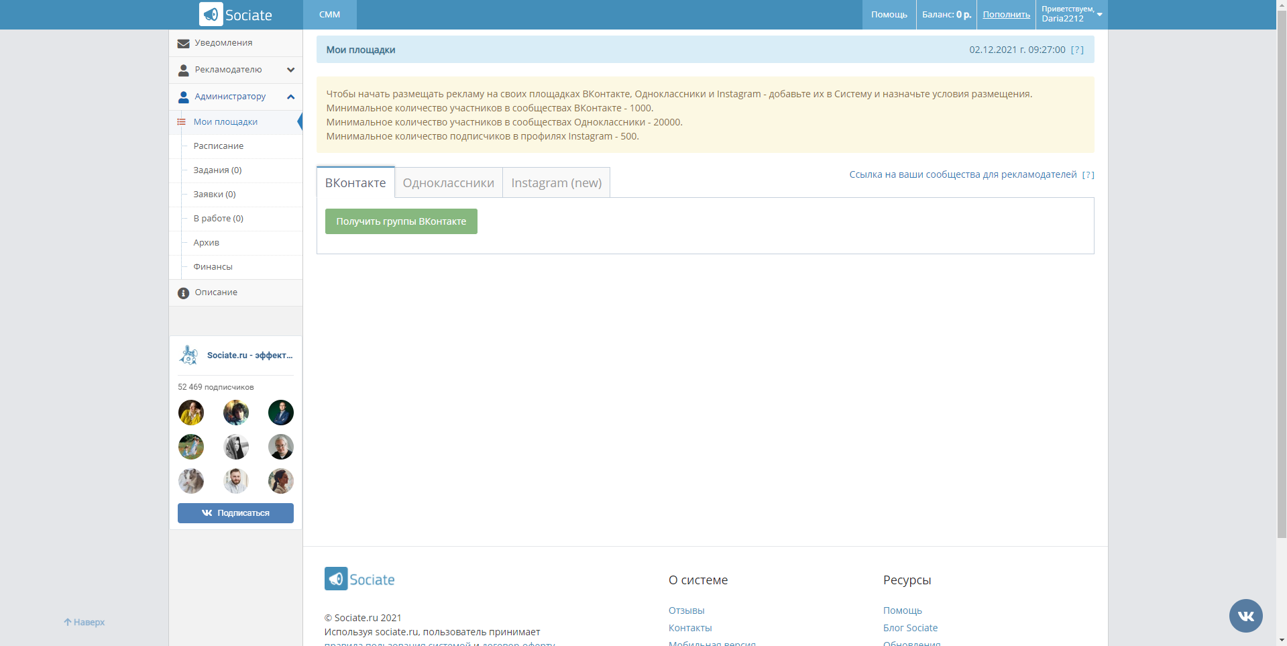
Task: Click the Баланс: 0 р. indicator
Action: (x=946, y=14)
